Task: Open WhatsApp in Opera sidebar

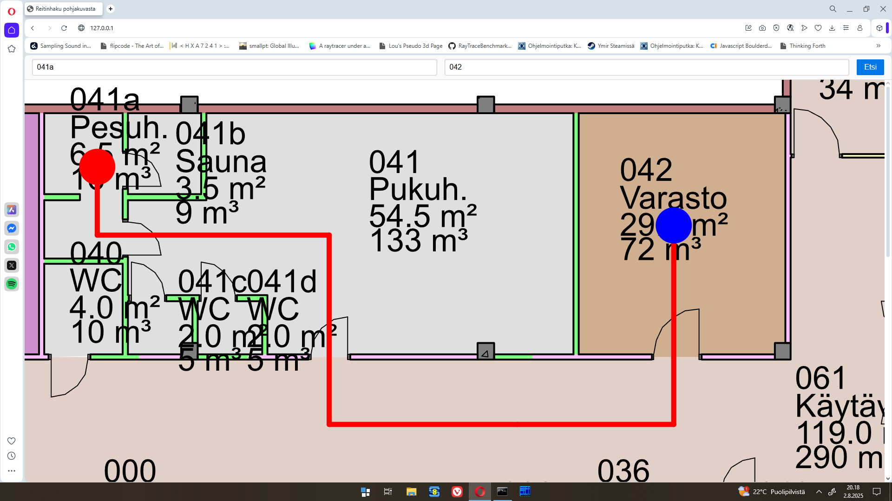Action: point(12,247)
